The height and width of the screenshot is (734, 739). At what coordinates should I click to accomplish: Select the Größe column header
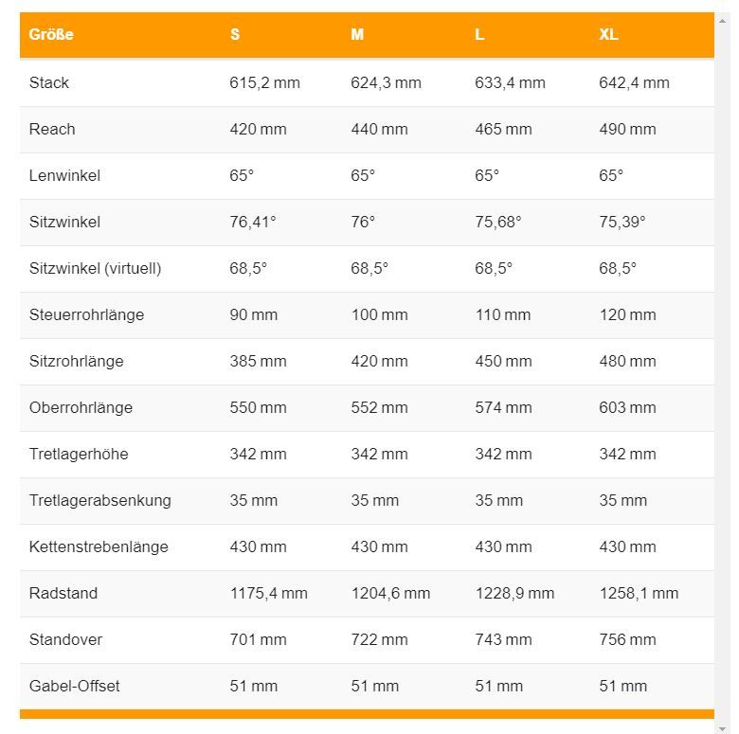pos(51,34)
